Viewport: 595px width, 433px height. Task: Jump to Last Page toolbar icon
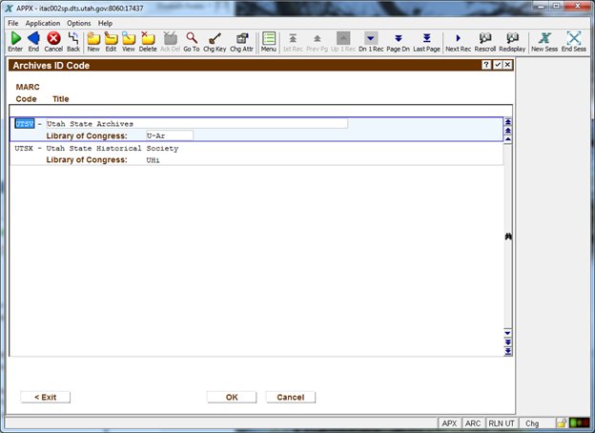click(426, 41)
